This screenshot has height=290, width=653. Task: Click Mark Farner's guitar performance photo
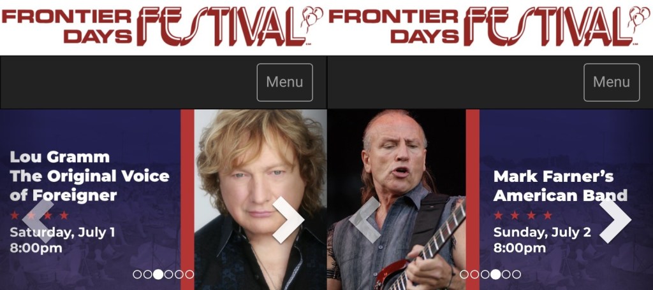[397, 200]
